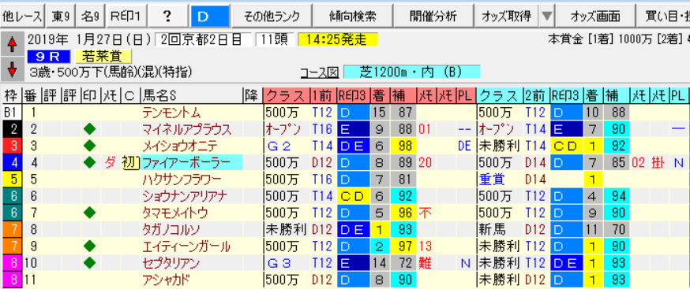
Task: Select the 東9 button
Action: pyautogui.click(x=60, y=17)
